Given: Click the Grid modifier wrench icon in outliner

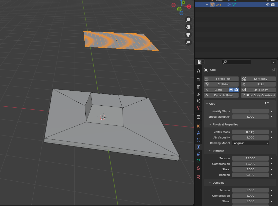Looking at the screenshot, I should tap(229, 5).
